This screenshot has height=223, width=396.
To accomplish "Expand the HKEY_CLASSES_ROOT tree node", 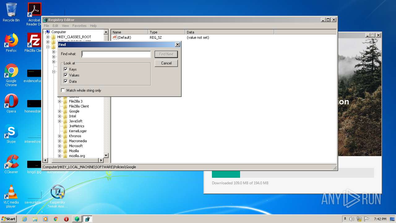I will [48, 37].
